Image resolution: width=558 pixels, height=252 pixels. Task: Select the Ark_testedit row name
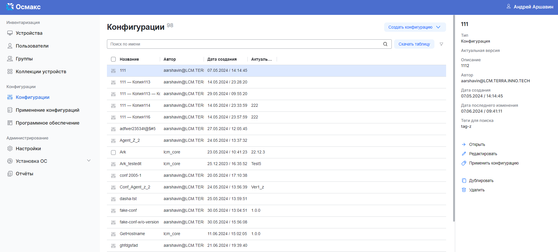(x=130, y=164)
